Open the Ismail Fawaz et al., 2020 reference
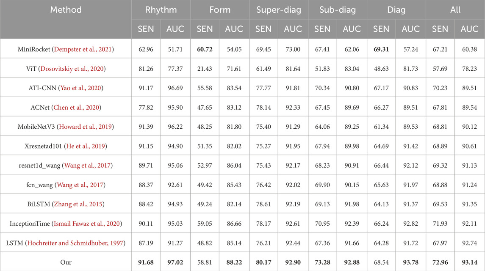The width and height of the screenshot is (485, 271). (87, 223)
